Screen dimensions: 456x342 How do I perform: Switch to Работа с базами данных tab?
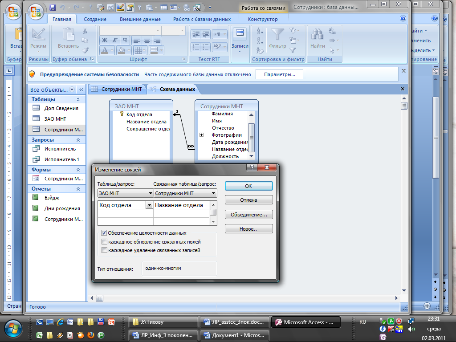point(202,19)
